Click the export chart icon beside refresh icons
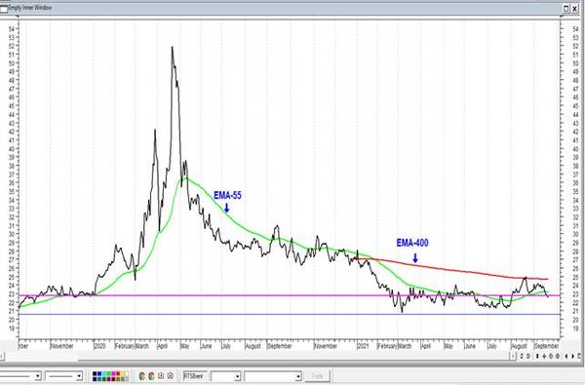Screen dimensions: 585x385 click(161, 375)
